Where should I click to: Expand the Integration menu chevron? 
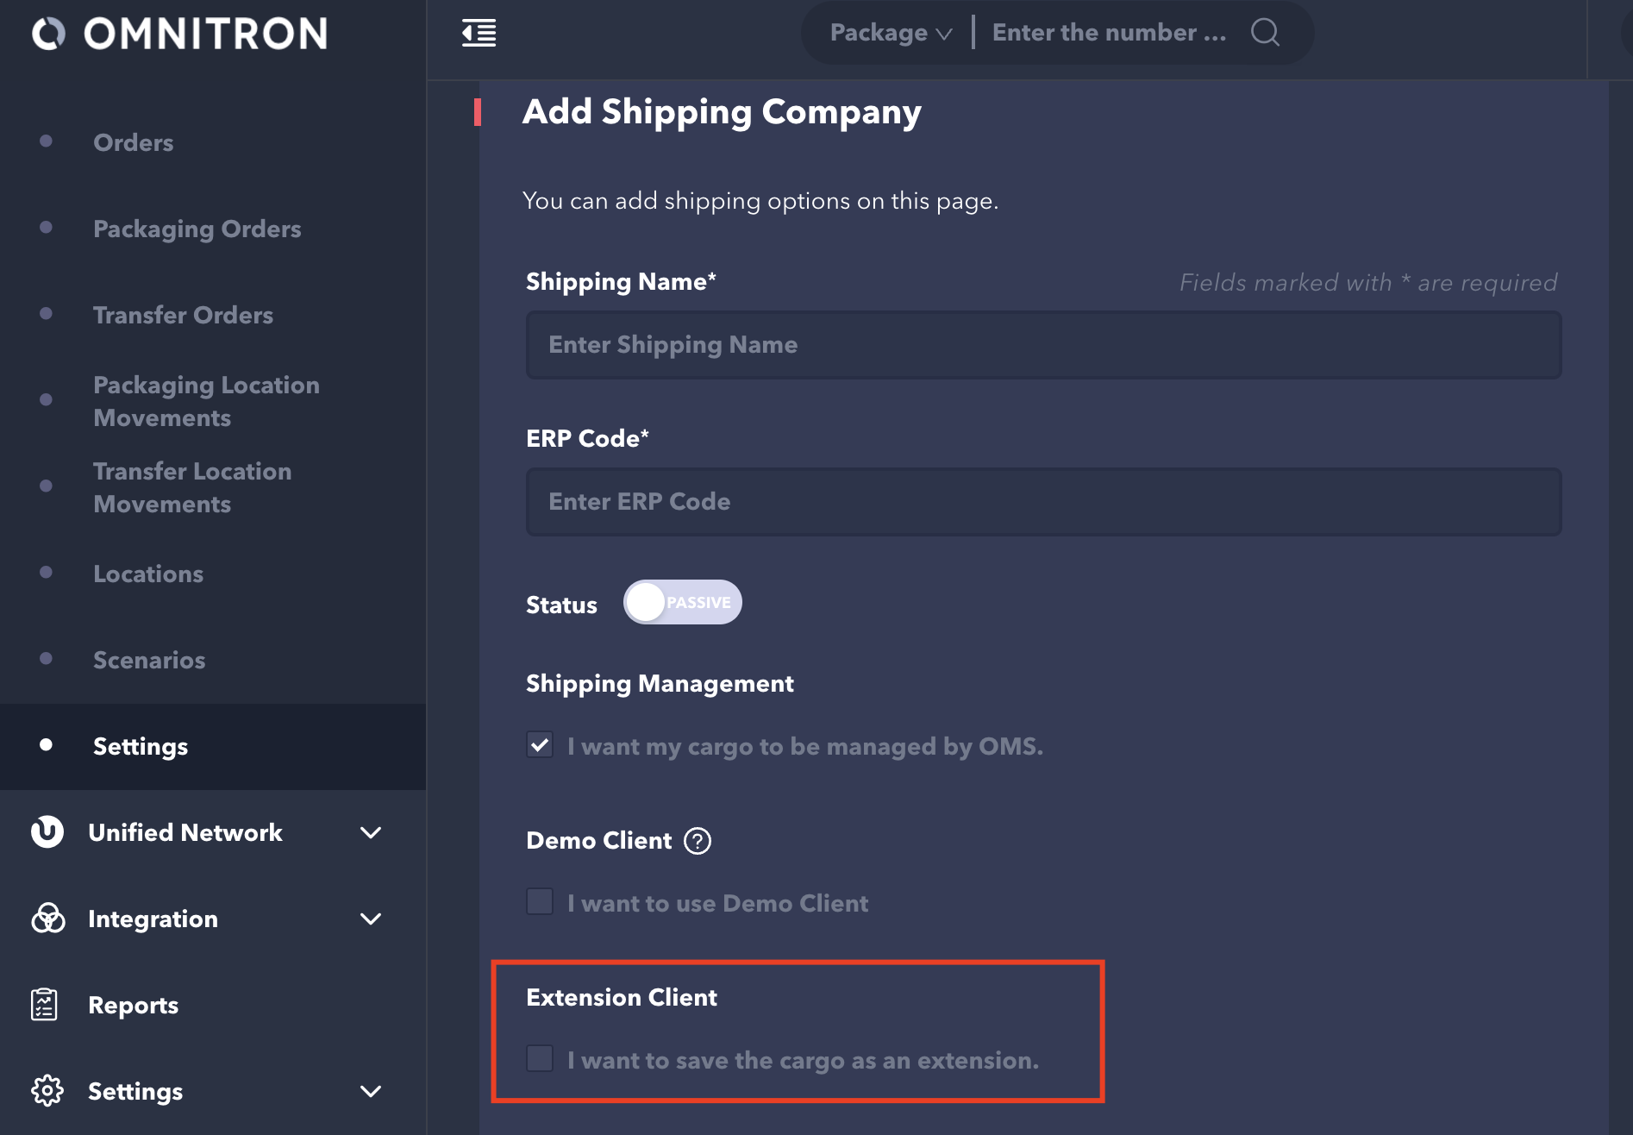tap(371, 919)
